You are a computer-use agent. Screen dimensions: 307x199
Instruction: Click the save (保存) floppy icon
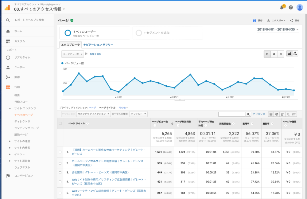coord(254,21)
